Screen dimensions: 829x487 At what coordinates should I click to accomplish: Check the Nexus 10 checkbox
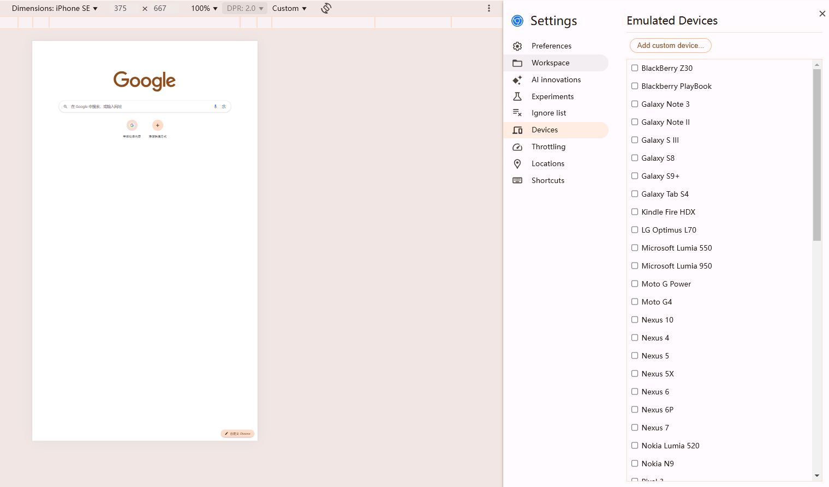pos(635,320)
